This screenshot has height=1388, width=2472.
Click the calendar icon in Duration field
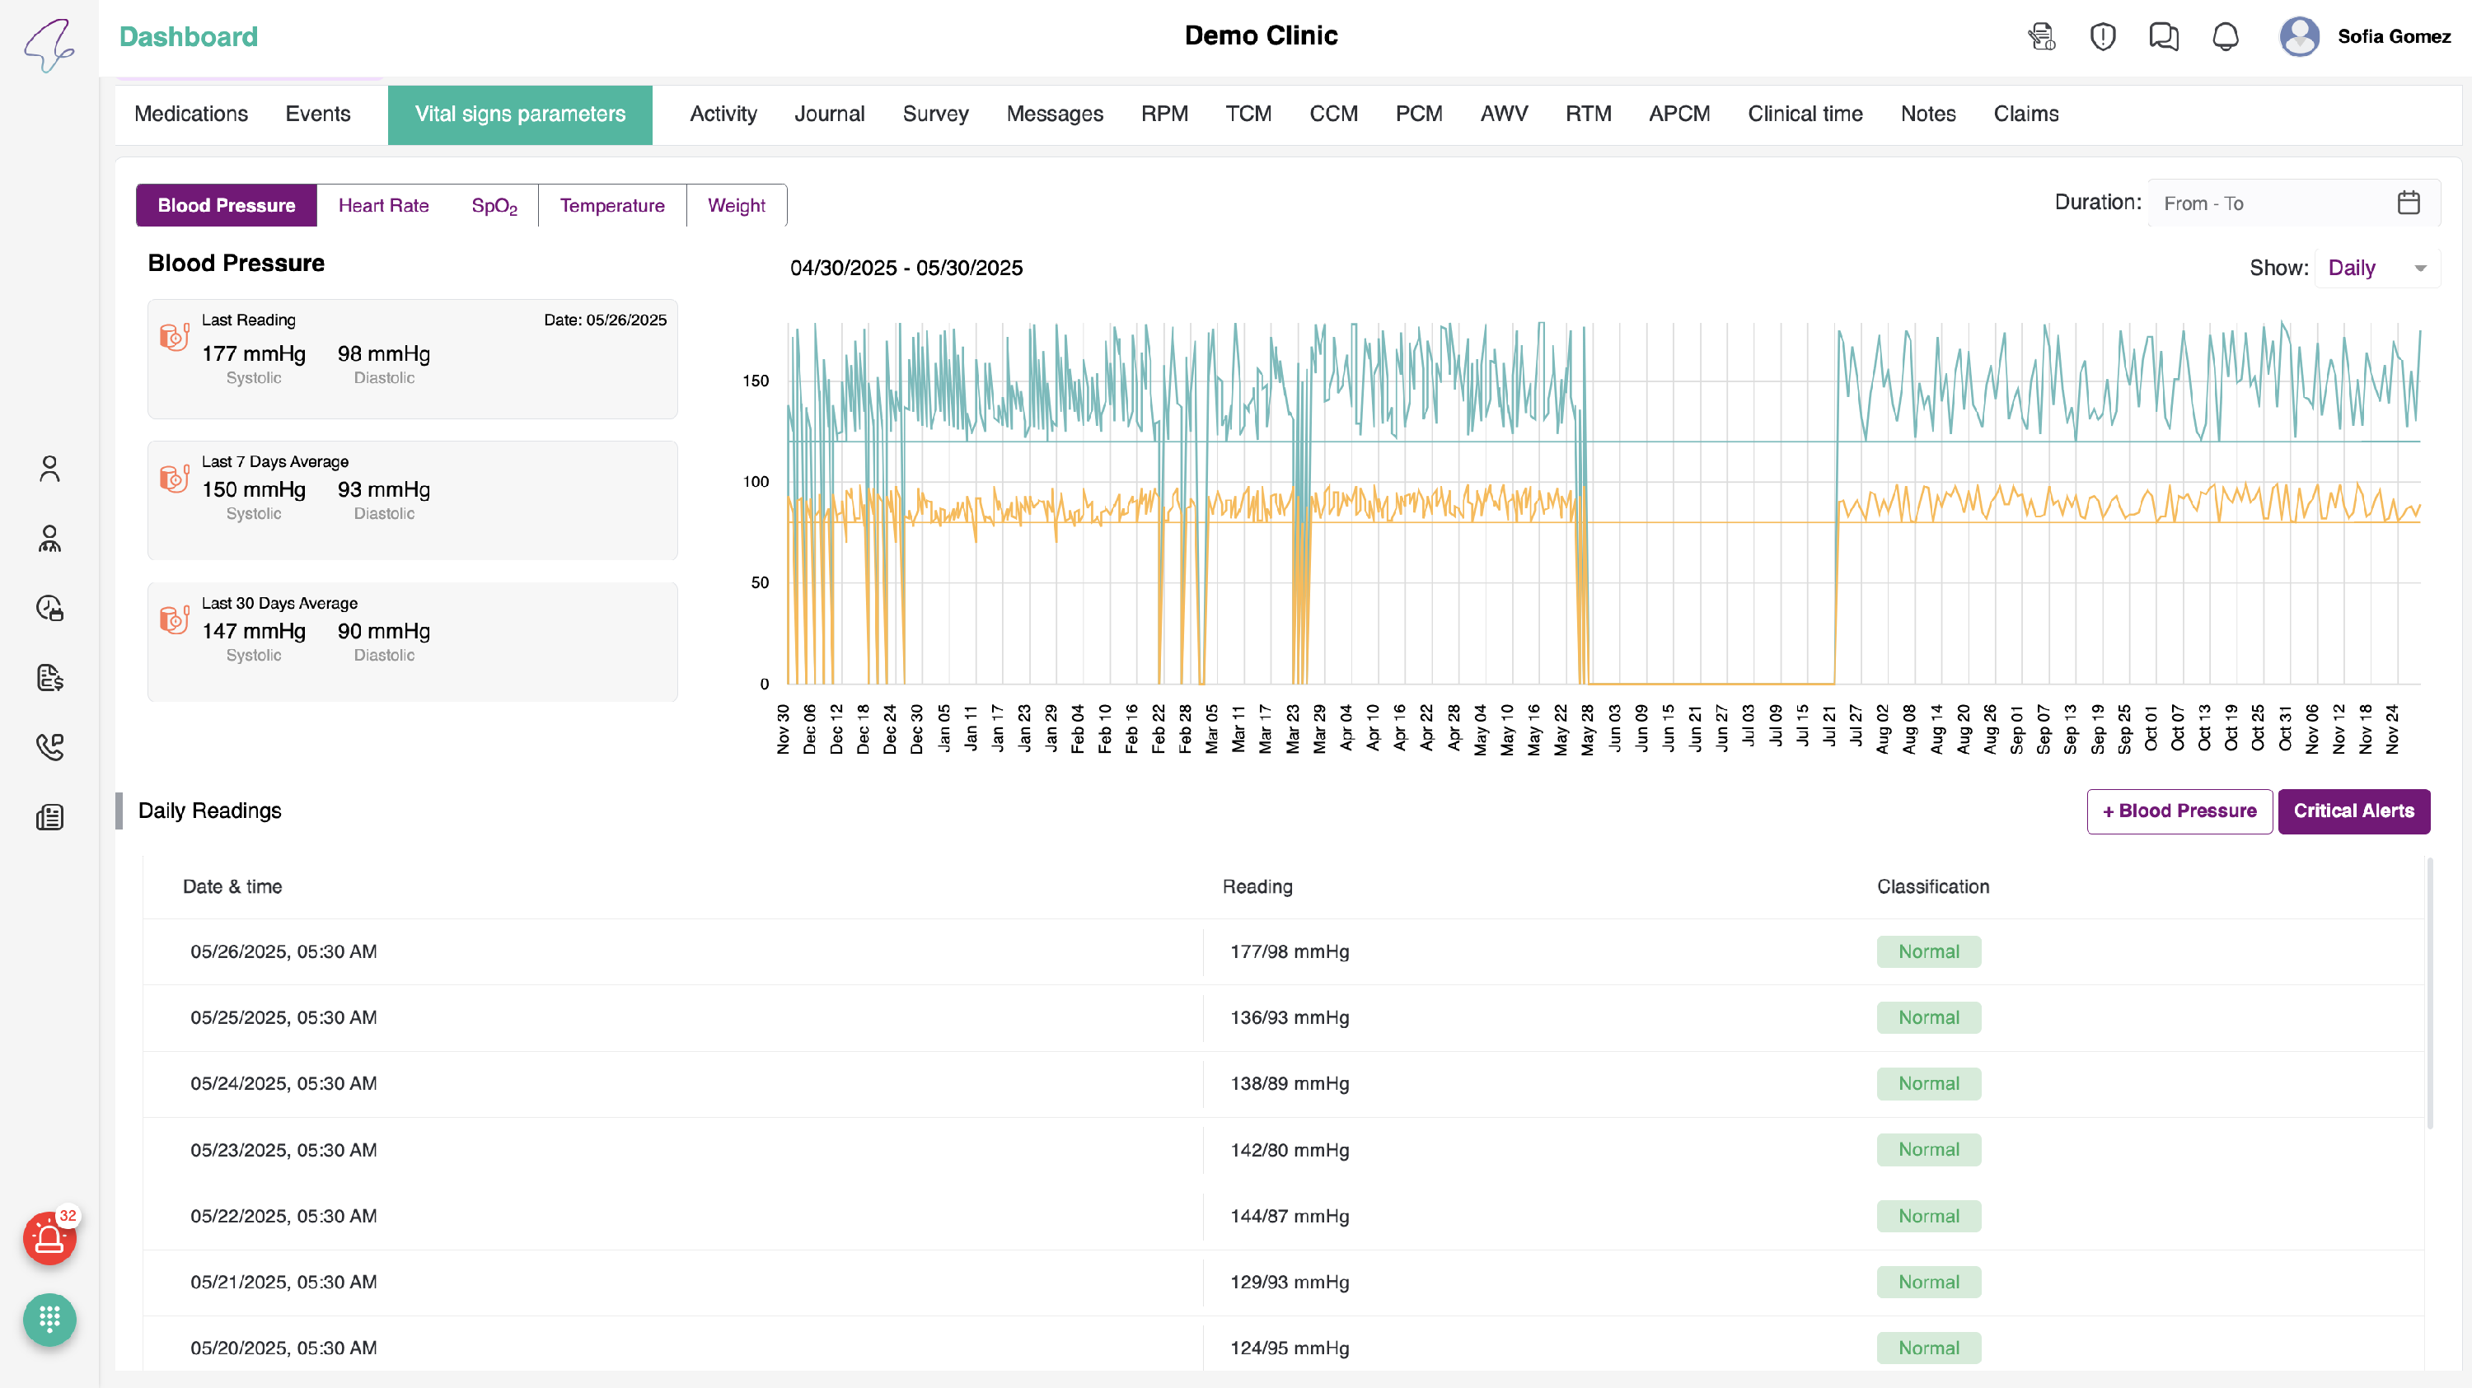(x=2408, y=203)
